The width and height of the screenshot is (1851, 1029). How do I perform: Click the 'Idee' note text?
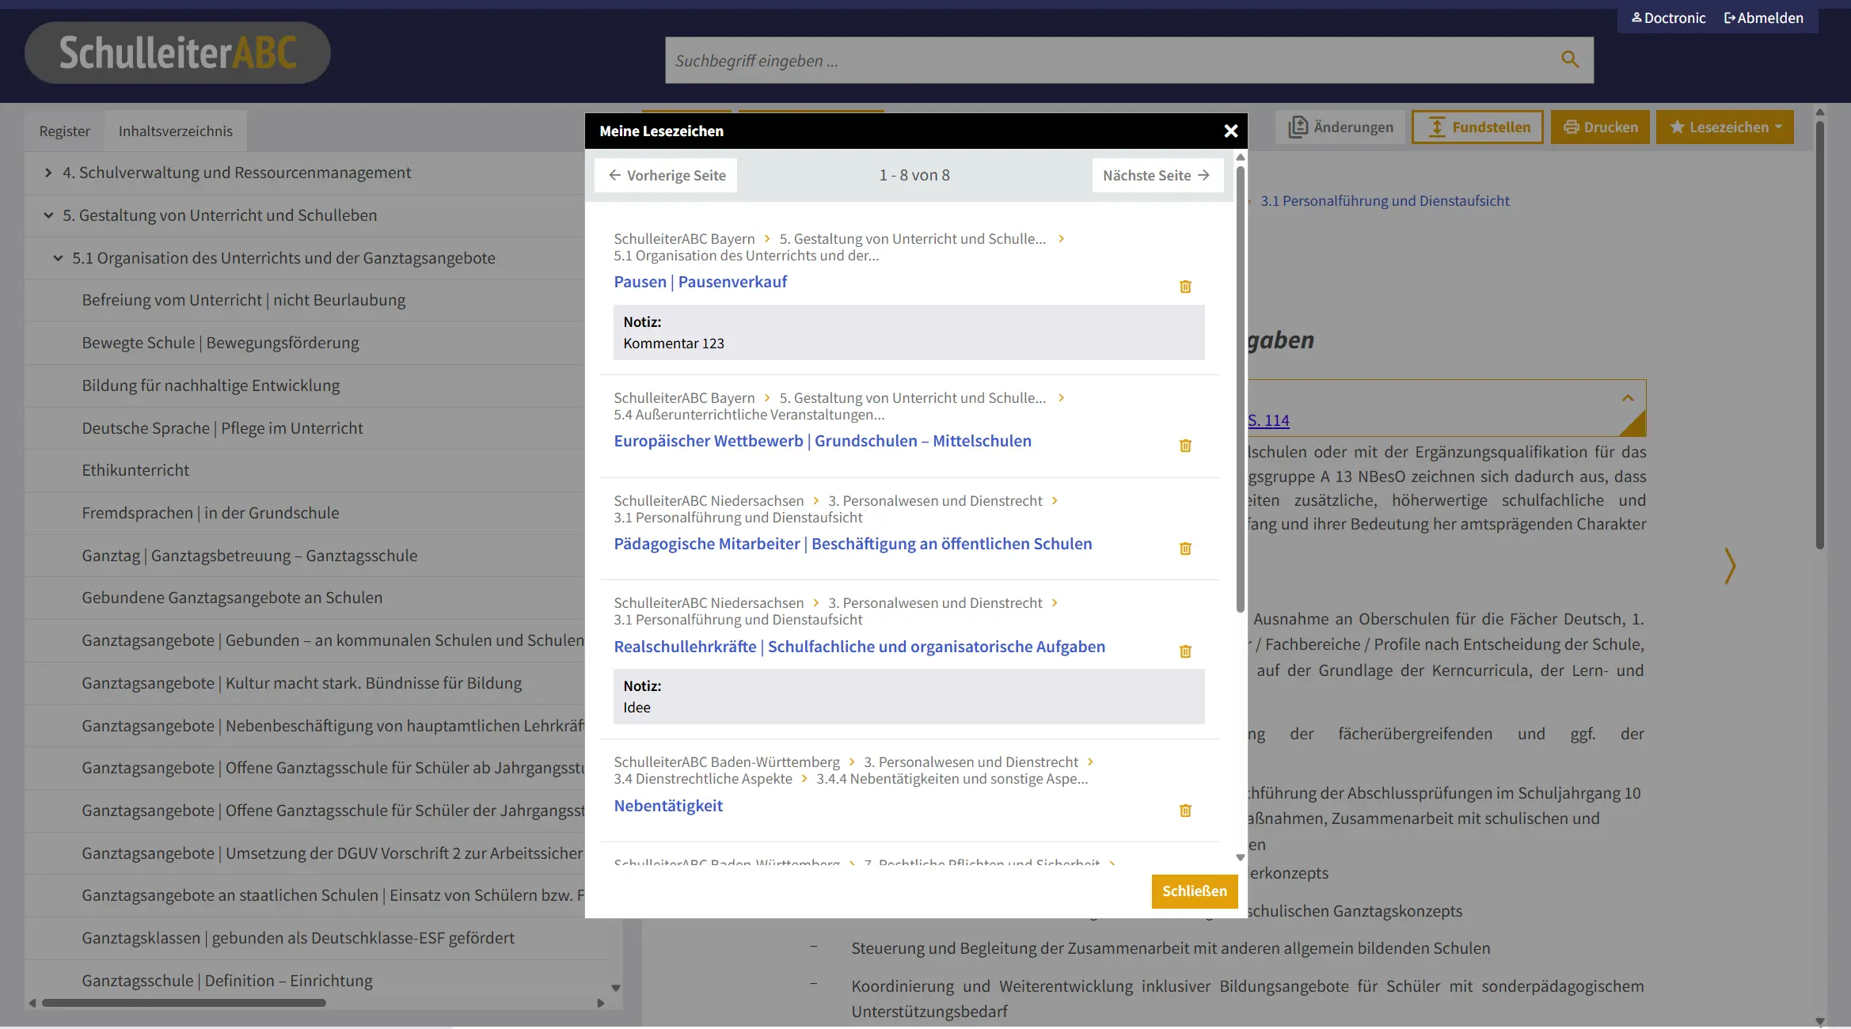tap(637, 708)
